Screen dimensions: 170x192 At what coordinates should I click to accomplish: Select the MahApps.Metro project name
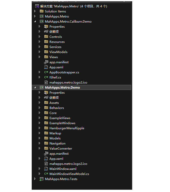(57, 16)
